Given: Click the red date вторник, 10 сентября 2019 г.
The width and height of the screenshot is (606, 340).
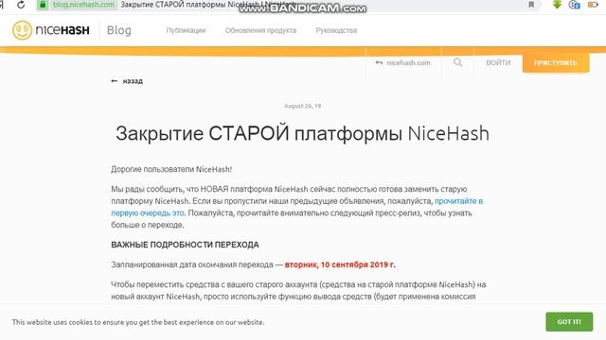Looking at the screenshot, I should coord(340,264).
